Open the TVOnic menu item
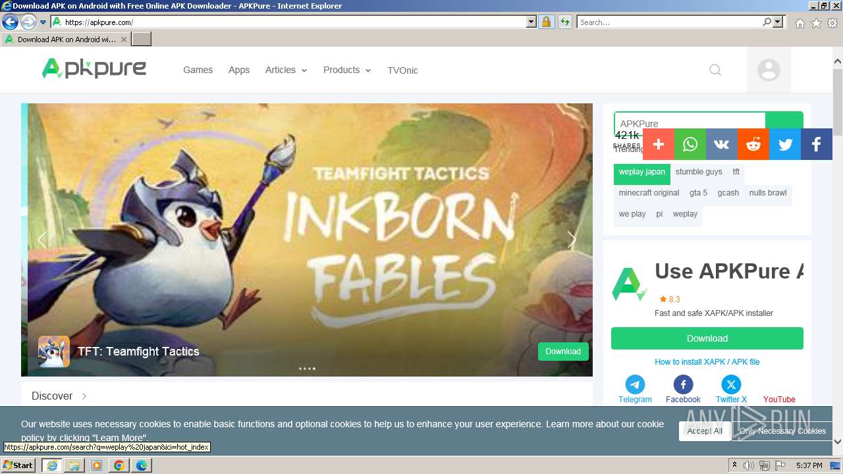Viewport: 843px width, 474px height. tap(402, 70)
